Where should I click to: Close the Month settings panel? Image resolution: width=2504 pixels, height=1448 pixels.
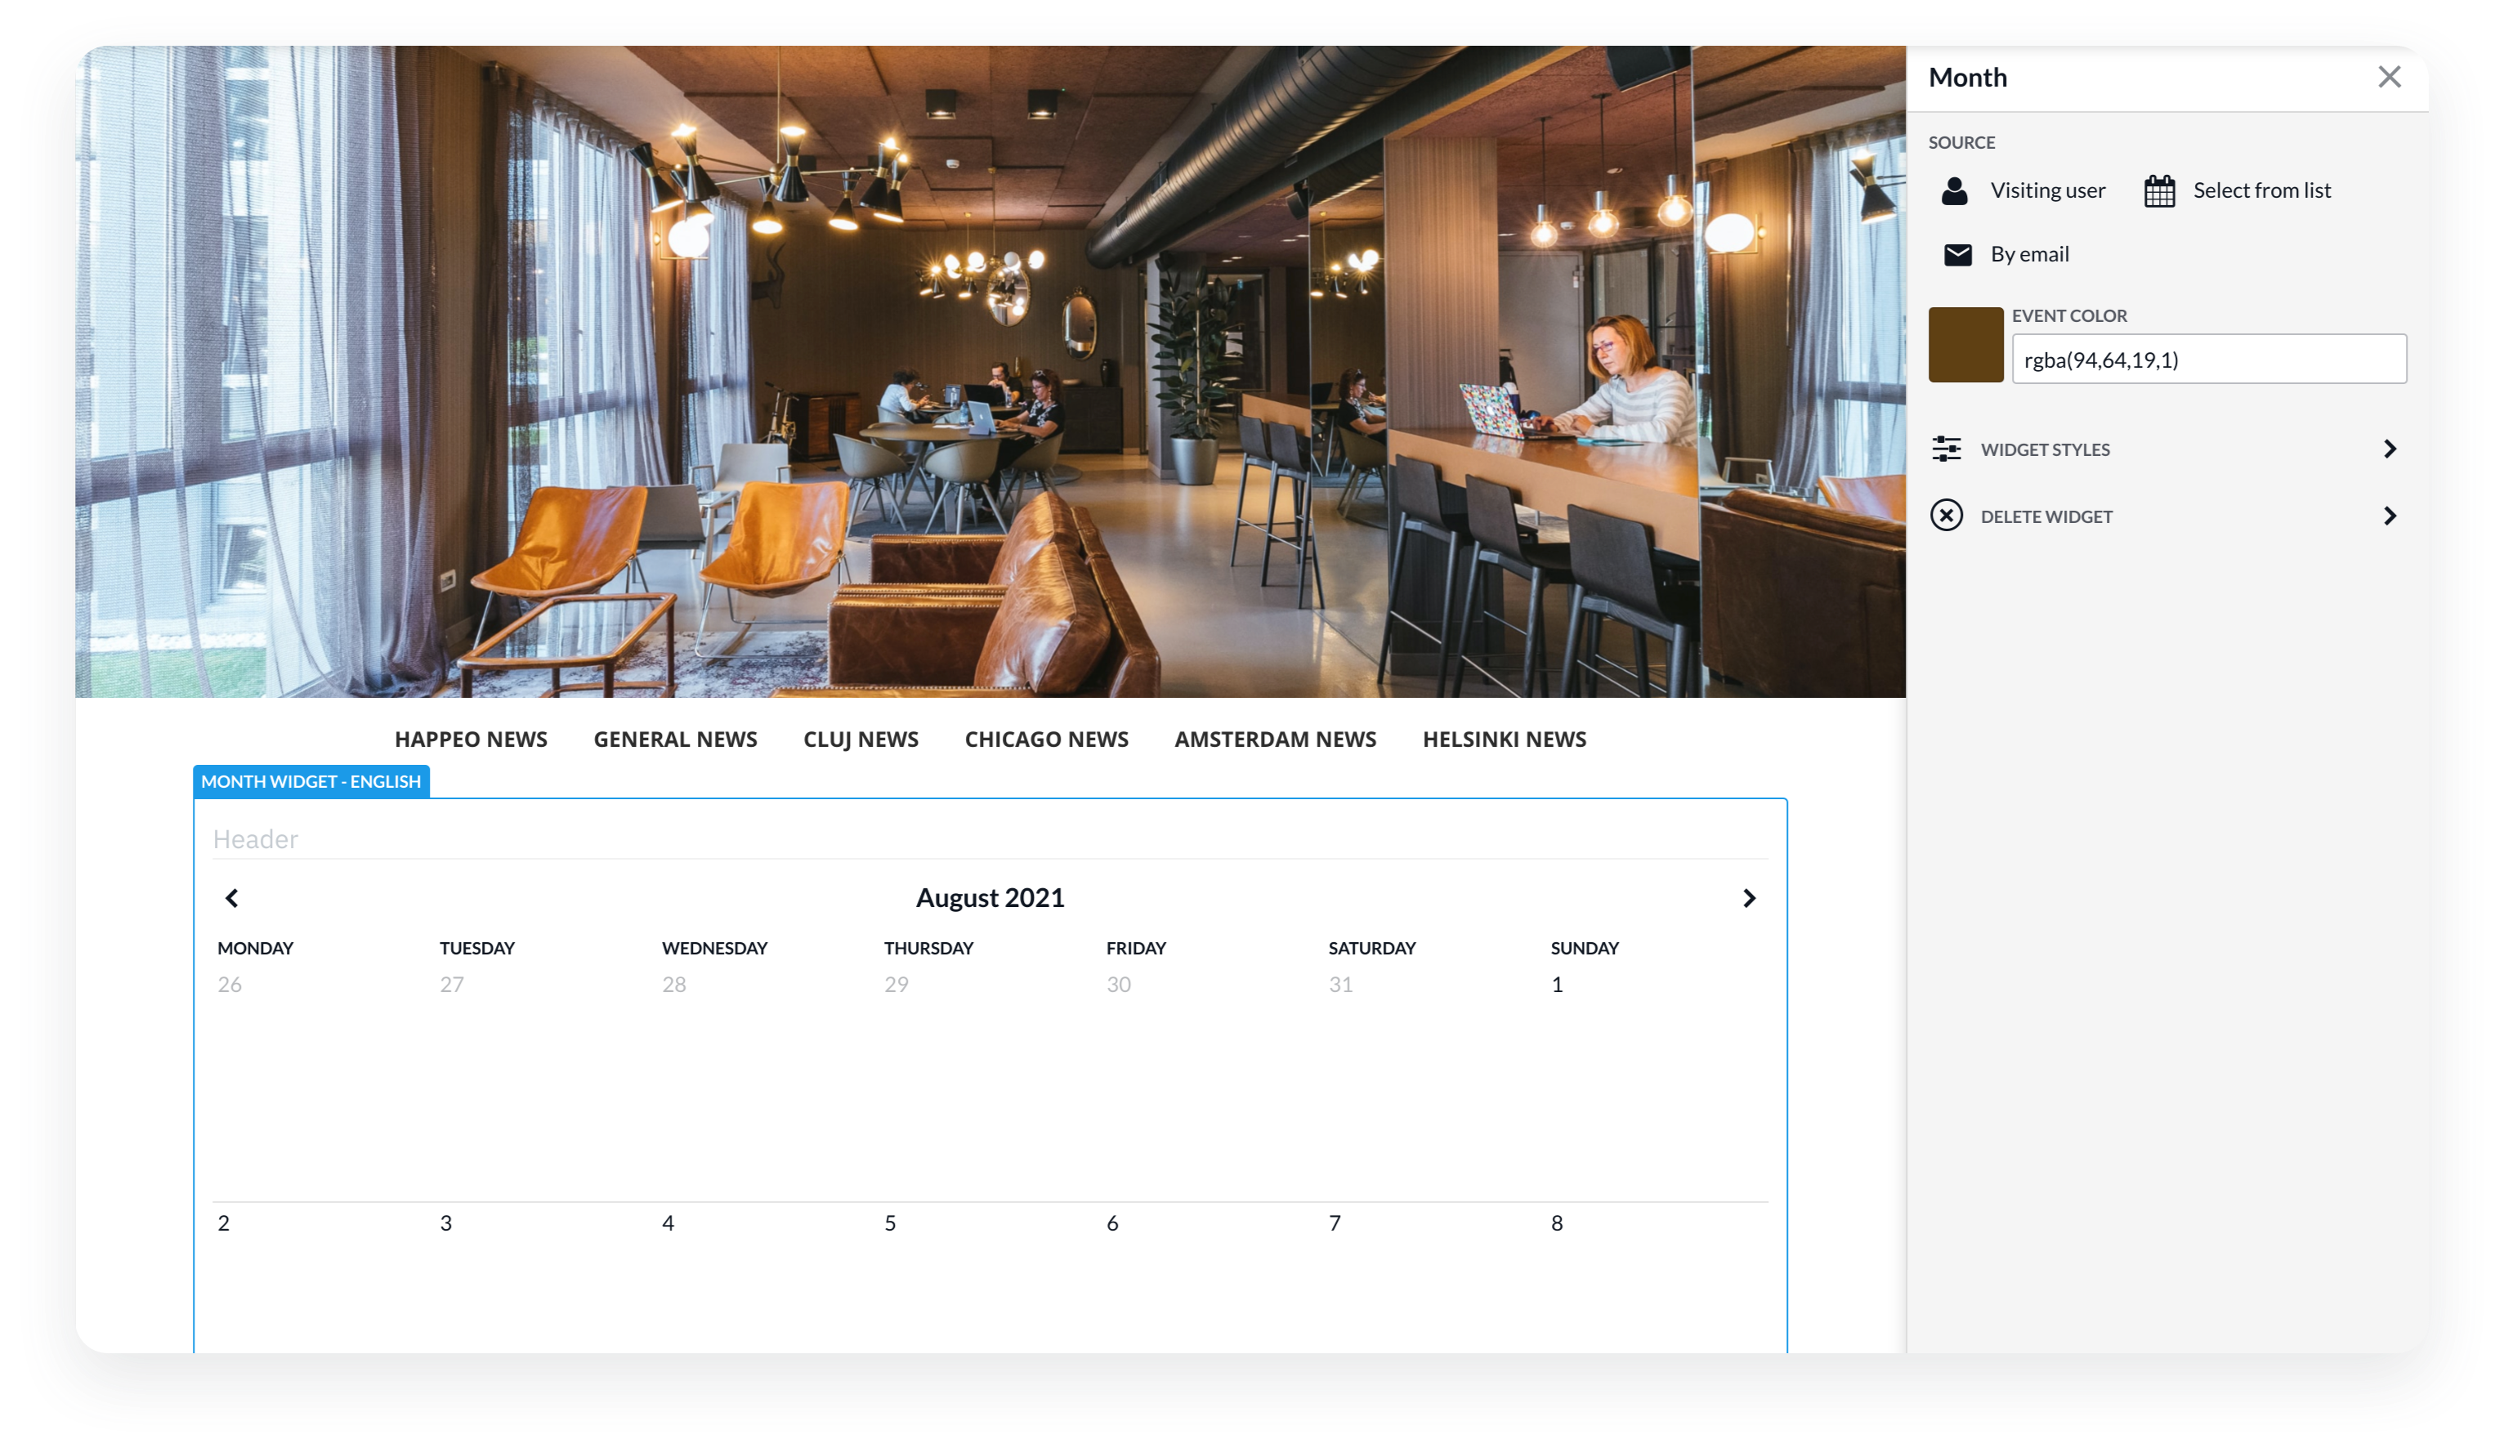2389,78
